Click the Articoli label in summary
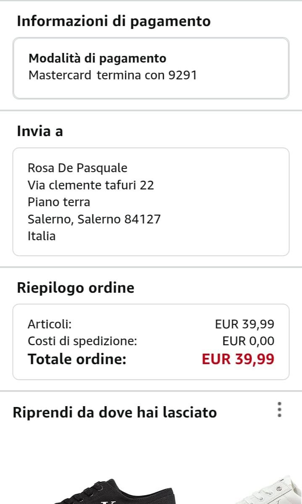 coord(50,324)
